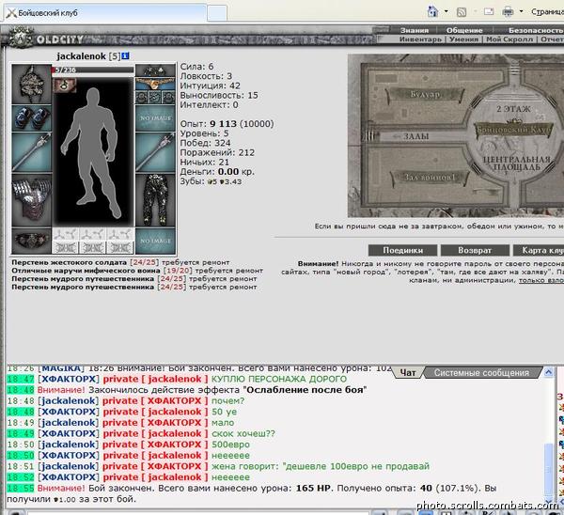Click the necklace equipment slot

(155, 84)
